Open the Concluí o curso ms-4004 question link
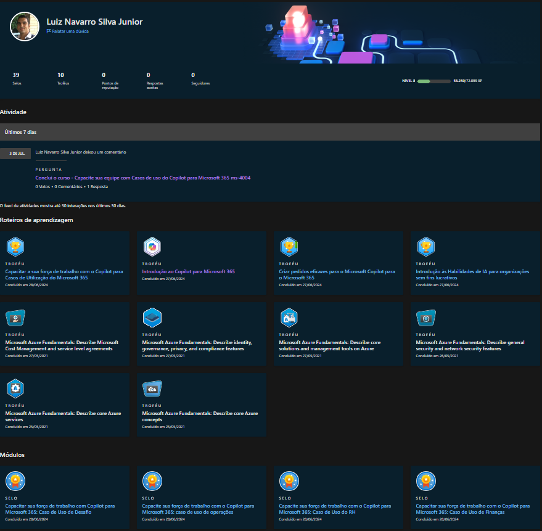The width and height of the screenshot is (542, 531). (143, 178)
